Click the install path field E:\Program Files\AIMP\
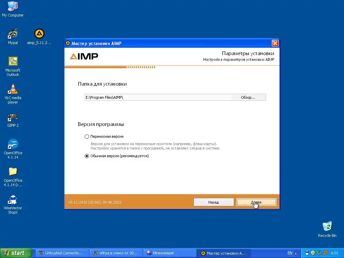The width and height of the screenshot is (344, 258). pos(158,97)
